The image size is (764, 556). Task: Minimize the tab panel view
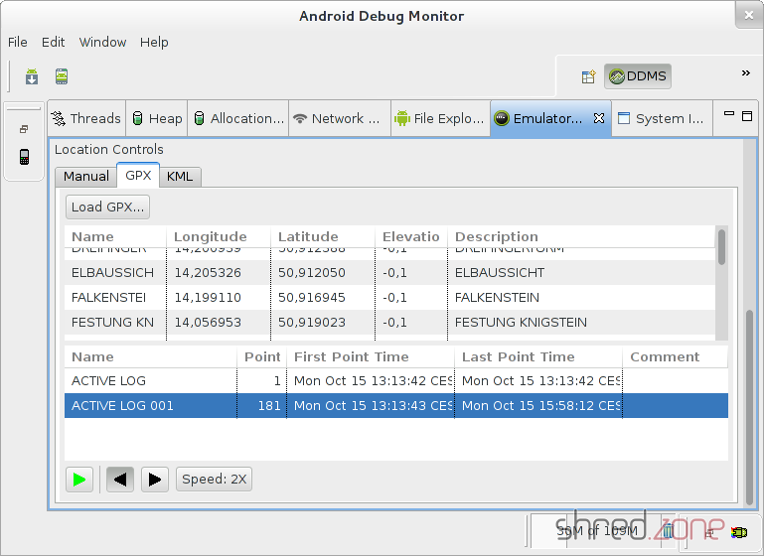pyautogui.click(x=727, y=115)
